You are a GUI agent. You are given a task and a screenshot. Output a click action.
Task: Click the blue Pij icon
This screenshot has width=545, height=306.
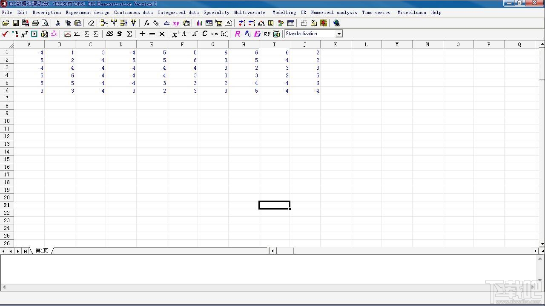point(247,34)
